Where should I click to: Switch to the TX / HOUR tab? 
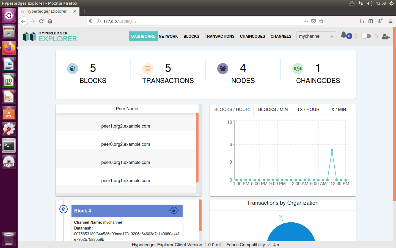(308, 109)
